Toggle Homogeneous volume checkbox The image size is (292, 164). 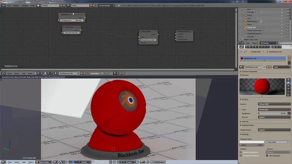click(267, 156)
